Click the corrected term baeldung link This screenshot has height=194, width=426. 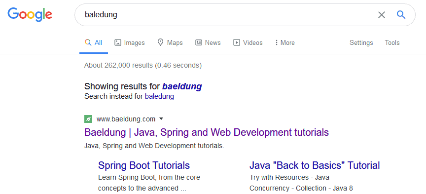(x=182, y=86)
